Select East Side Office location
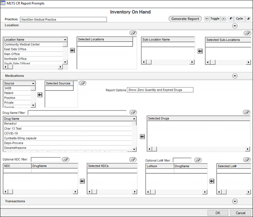The image size is (253, 217). pyautogui.click(x=33, y=49)
